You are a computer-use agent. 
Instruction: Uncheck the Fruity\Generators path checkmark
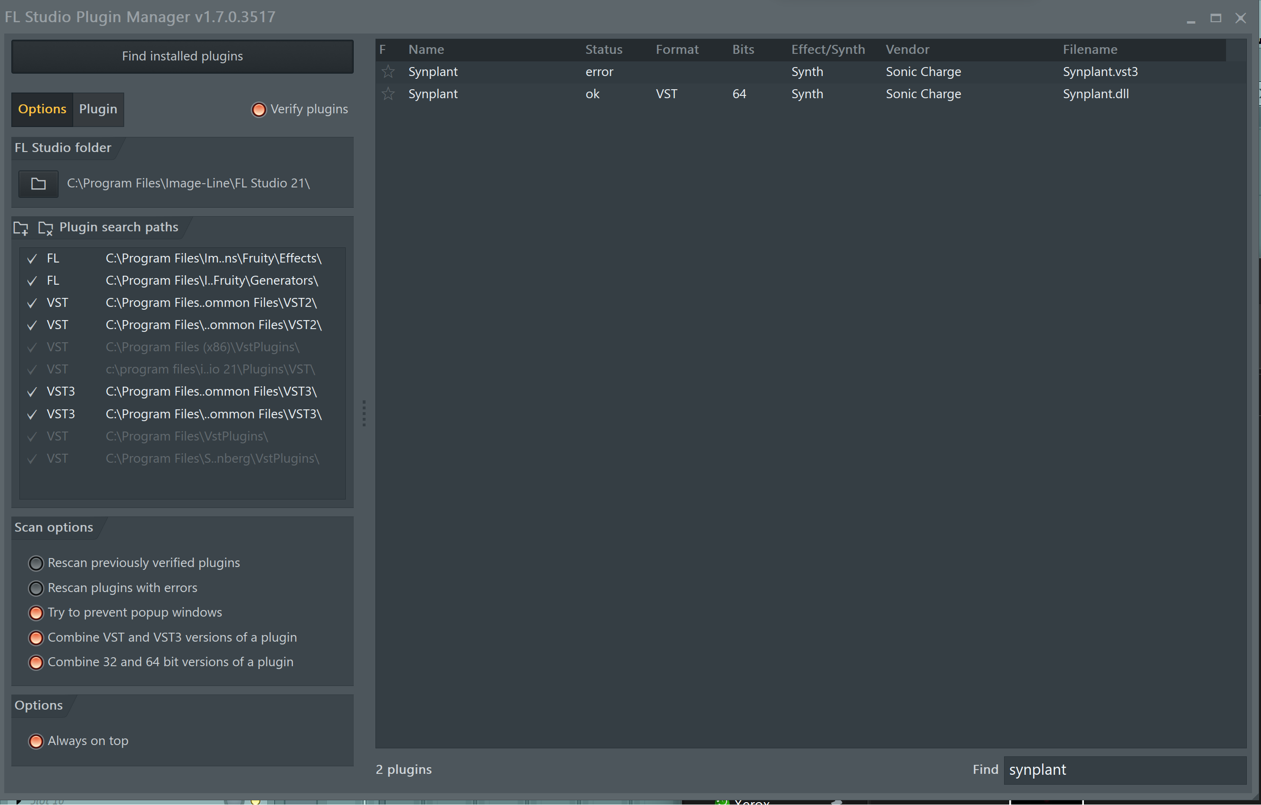point(32,281)
